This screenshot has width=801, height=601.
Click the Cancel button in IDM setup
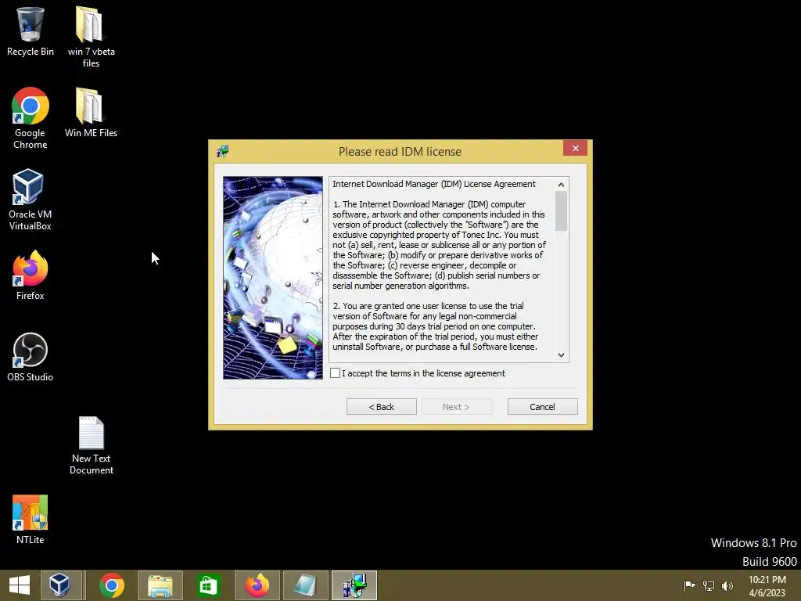pos(543,407)
